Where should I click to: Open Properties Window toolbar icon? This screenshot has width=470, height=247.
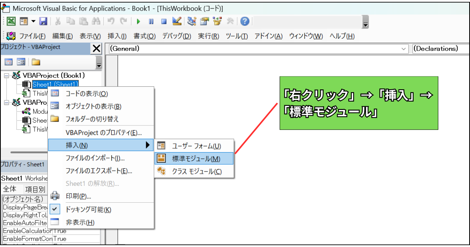point(204,21)
